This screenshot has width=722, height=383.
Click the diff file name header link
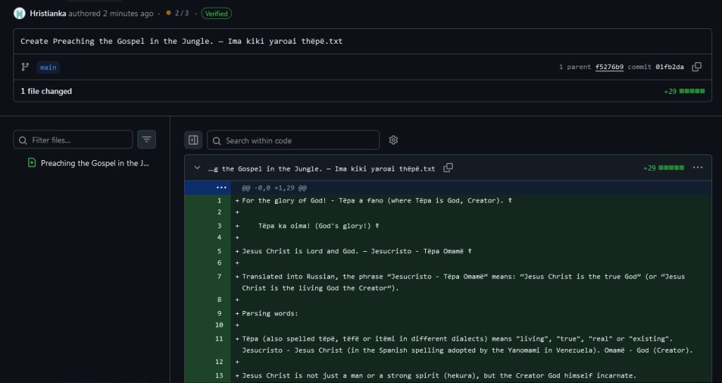click(x=322, y=169)
